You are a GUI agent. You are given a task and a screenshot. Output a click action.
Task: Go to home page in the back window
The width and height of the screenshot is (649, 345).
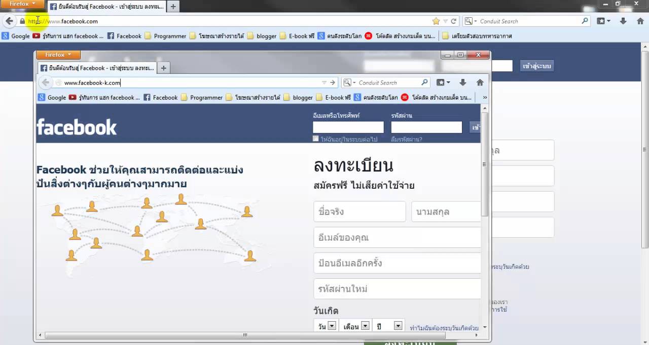[640, 21]
